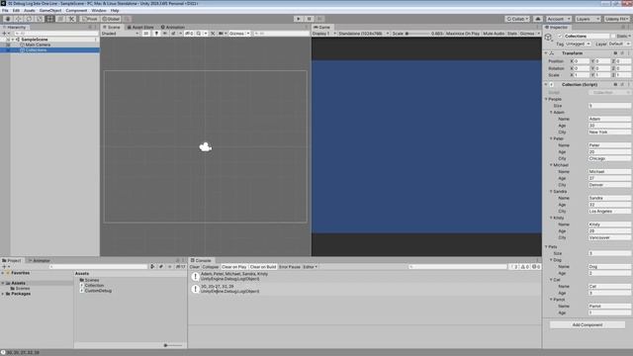633x356 pixels.
Task: Select the Move tool in the toolbar
Action: (18, 19)
